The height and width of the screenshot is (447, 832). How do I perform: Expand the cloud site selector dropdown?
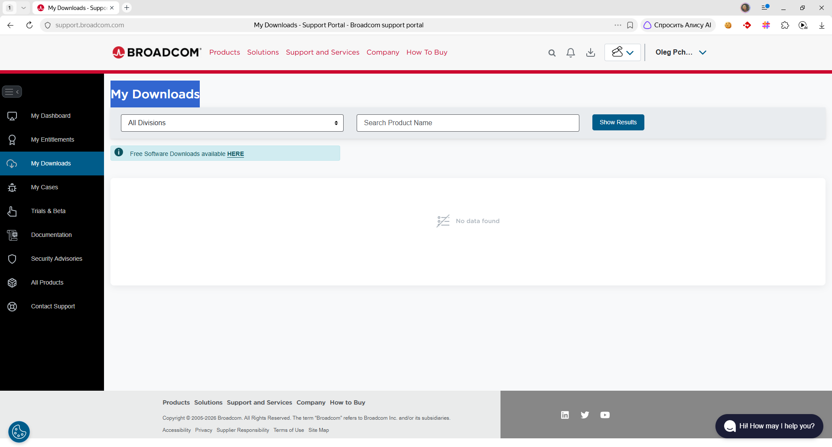pyautogui.click(x=622, y=52)
